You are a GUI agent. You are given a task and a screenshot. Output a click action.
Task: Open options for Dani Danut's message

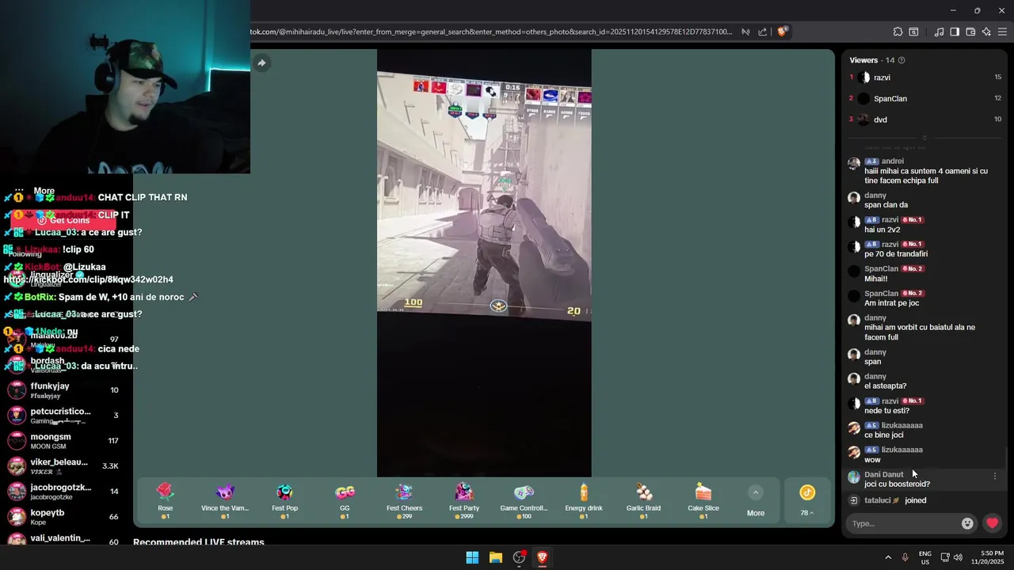[x=995, y=476]
